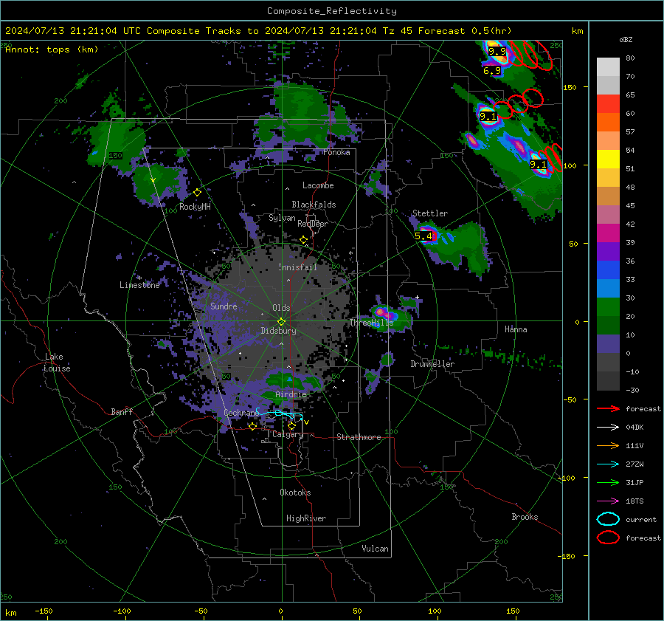Select the Hanna label

516,329
